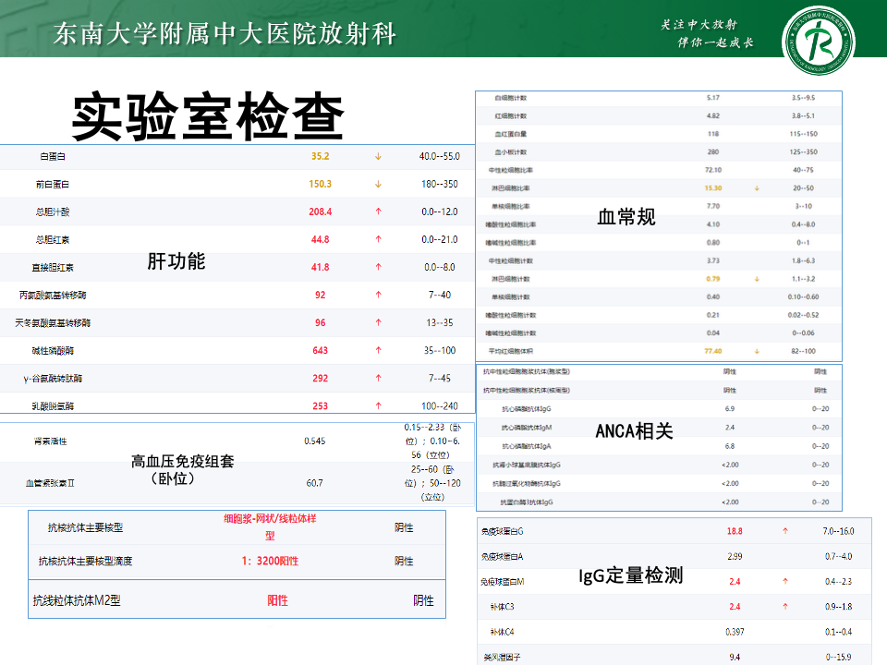Click the 血管紧张素Ⅱ value 60.7
This screenshot has height=665, width=887.
314,483
